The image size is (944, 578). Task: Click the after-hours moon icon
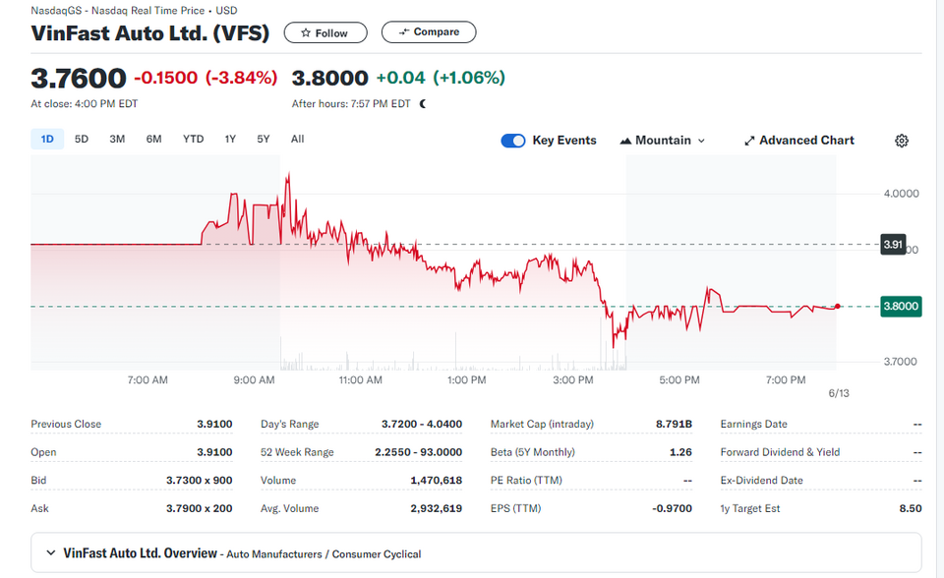(423, 103)
